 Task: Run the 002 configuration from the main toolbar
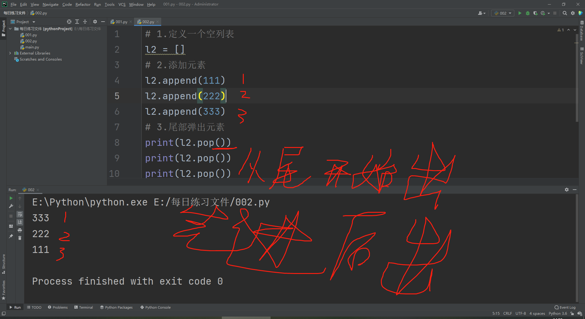pos(520,13)
